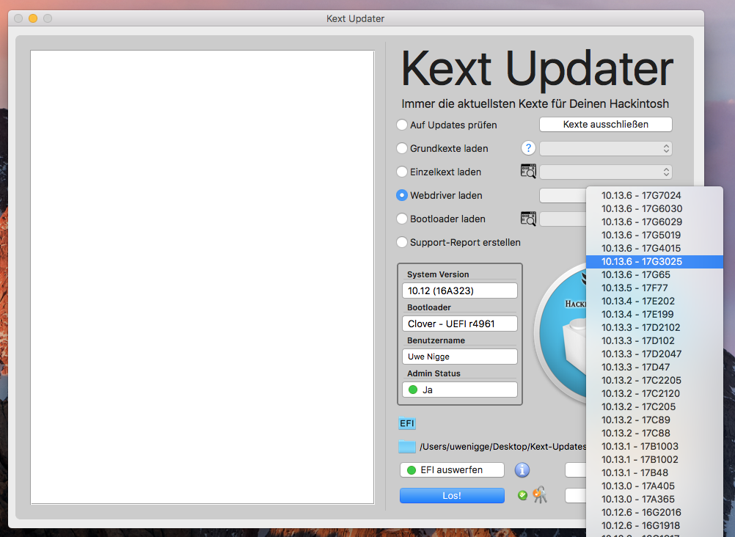
Task: Click the blue EFI drive icon
Action: [x=407, y=423]
